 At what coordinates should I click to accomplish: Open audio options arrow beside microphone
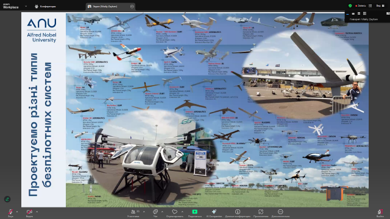click(17, 212)
